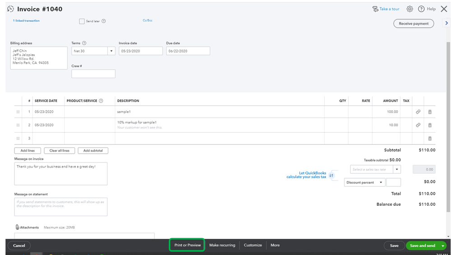Screen dimensions: 451x255
Task: Click Print or Preview in bottom bar
Action: [187, 245]
